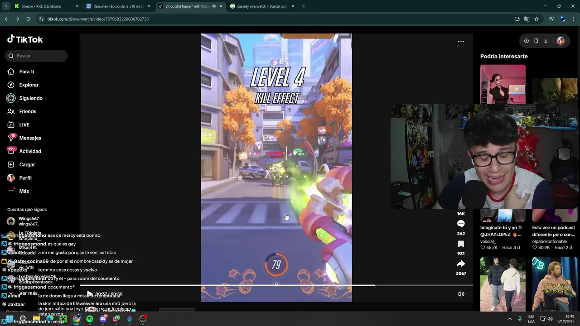Show hidden system tray icons
Viewport: 580px width, 326px height.
[510, 319]
